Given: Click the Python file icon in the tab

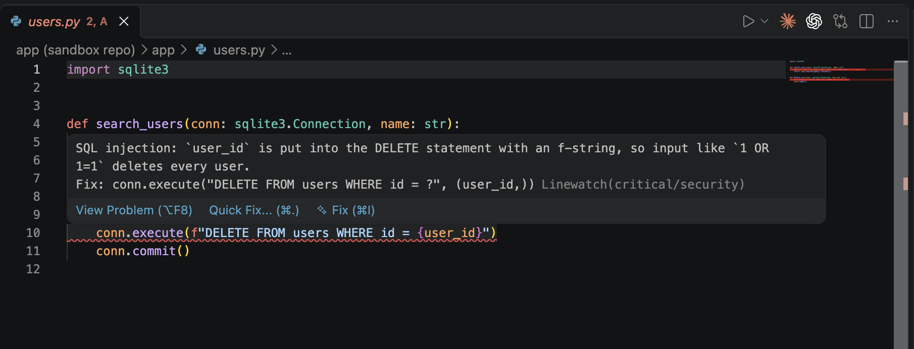Looking at the screenshot, I should (16, 21).
